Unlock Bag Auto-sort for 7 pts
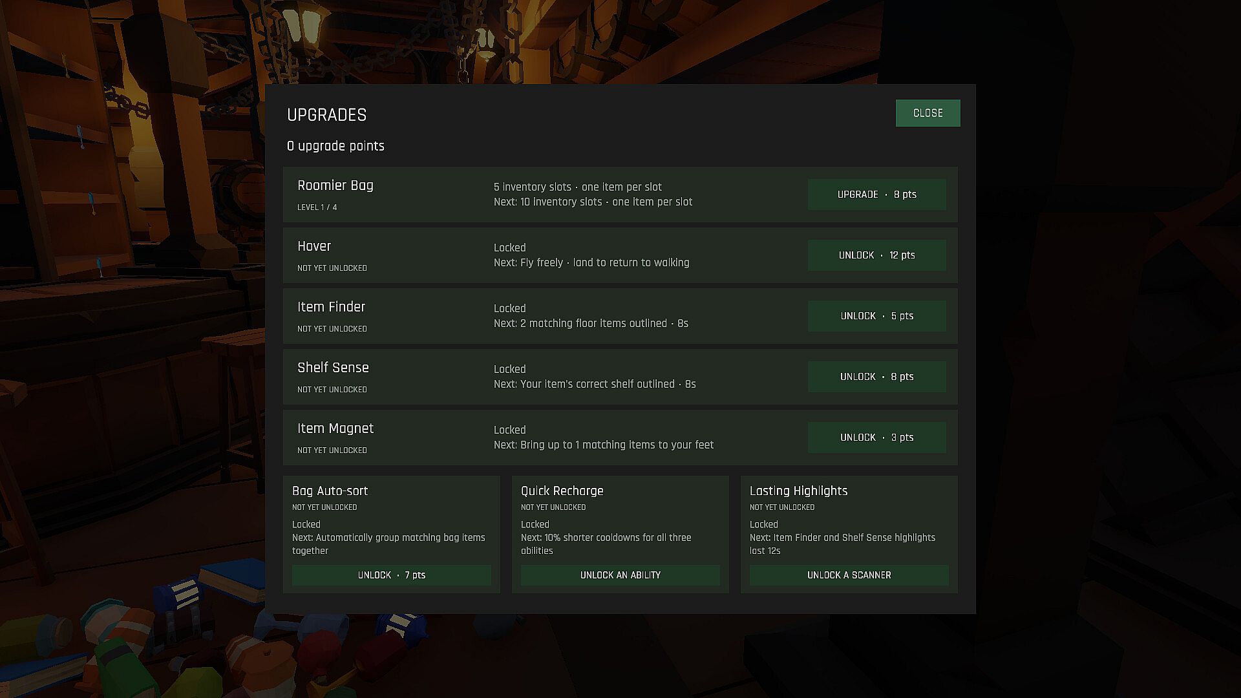The height and width of the screenshot is (698, 1241). point(391,575)
